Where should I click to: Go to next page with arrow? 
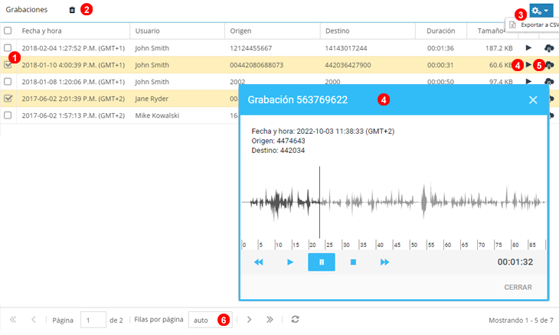249,320
